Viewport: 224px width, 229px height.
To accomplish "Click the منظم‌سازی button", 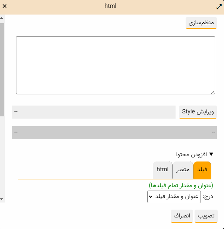I will 201,23.
